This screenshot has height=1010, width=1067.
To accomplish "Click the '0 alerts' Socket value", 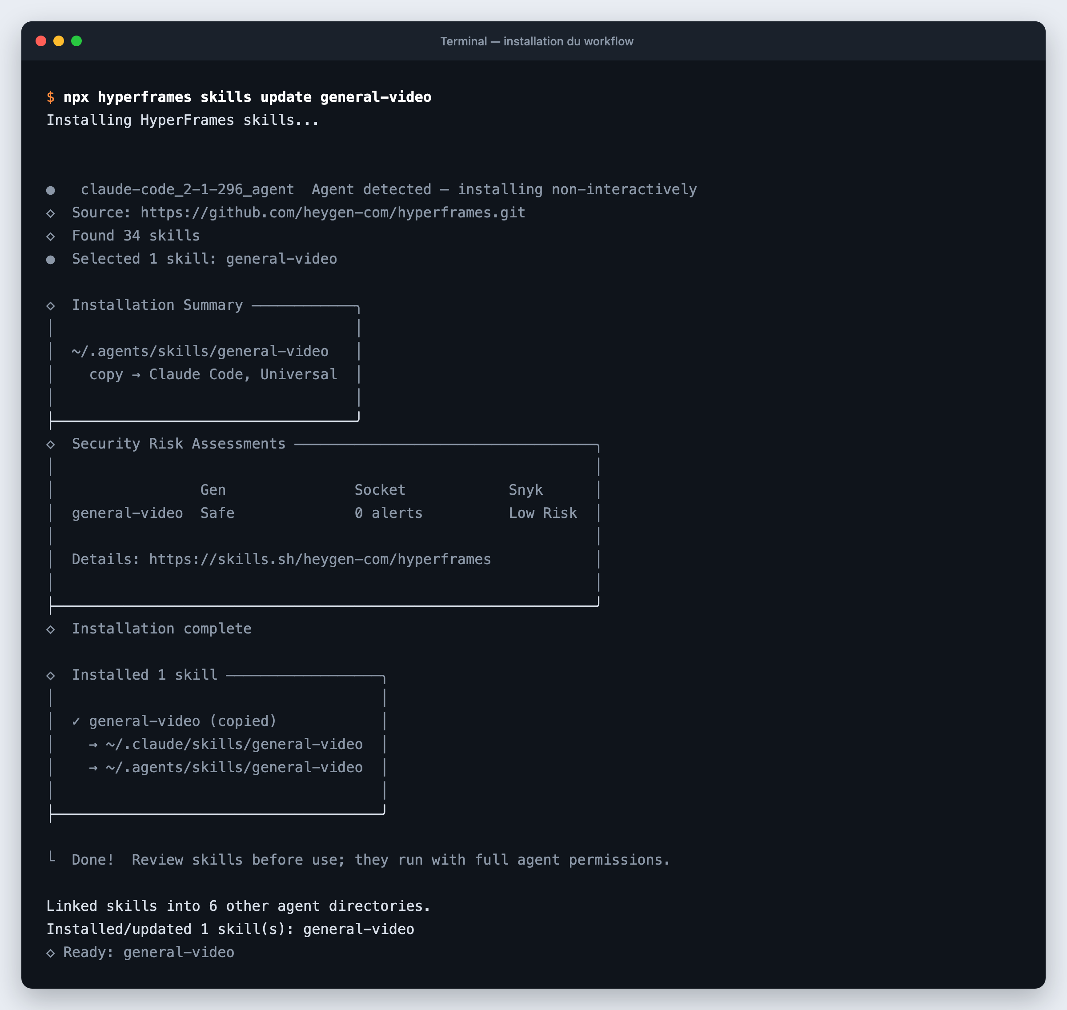I will [x=389, y=513].
